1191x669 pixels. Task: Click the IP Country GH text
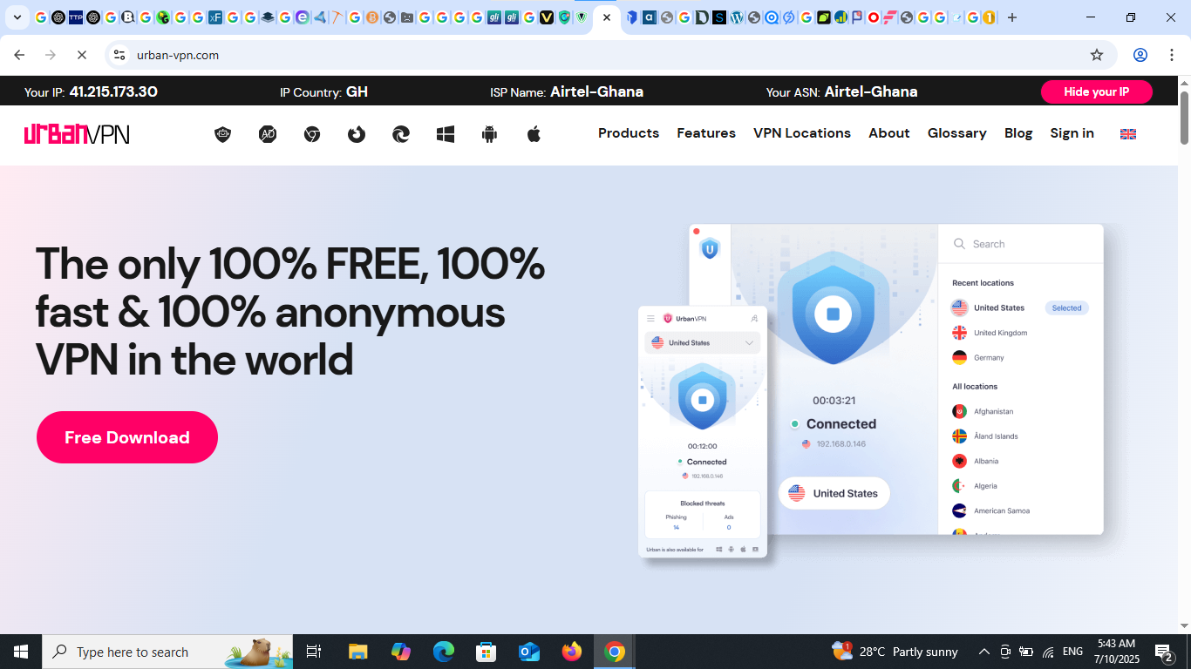(323, 91)
